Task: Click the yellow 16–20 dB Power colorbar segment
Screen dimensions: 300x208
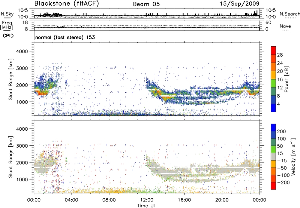Action: 273,75
